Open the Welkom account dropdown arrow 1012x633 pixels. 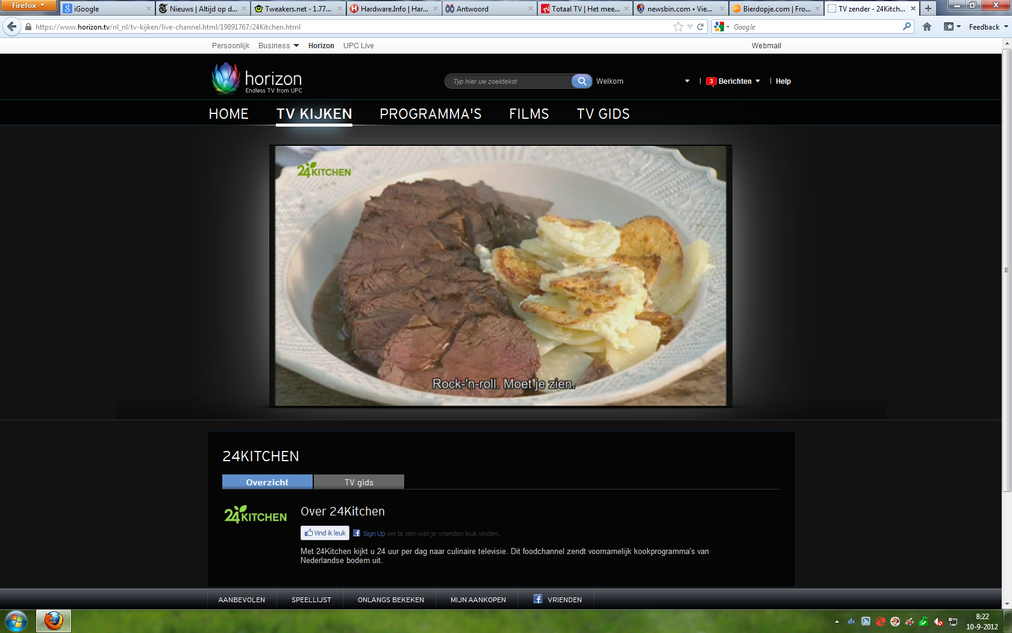click(687, 81)
